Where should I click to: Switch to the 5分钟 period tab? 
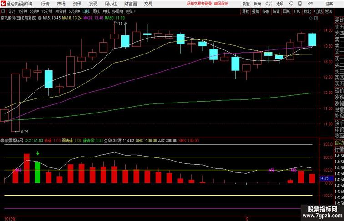[x=34, y=11]
